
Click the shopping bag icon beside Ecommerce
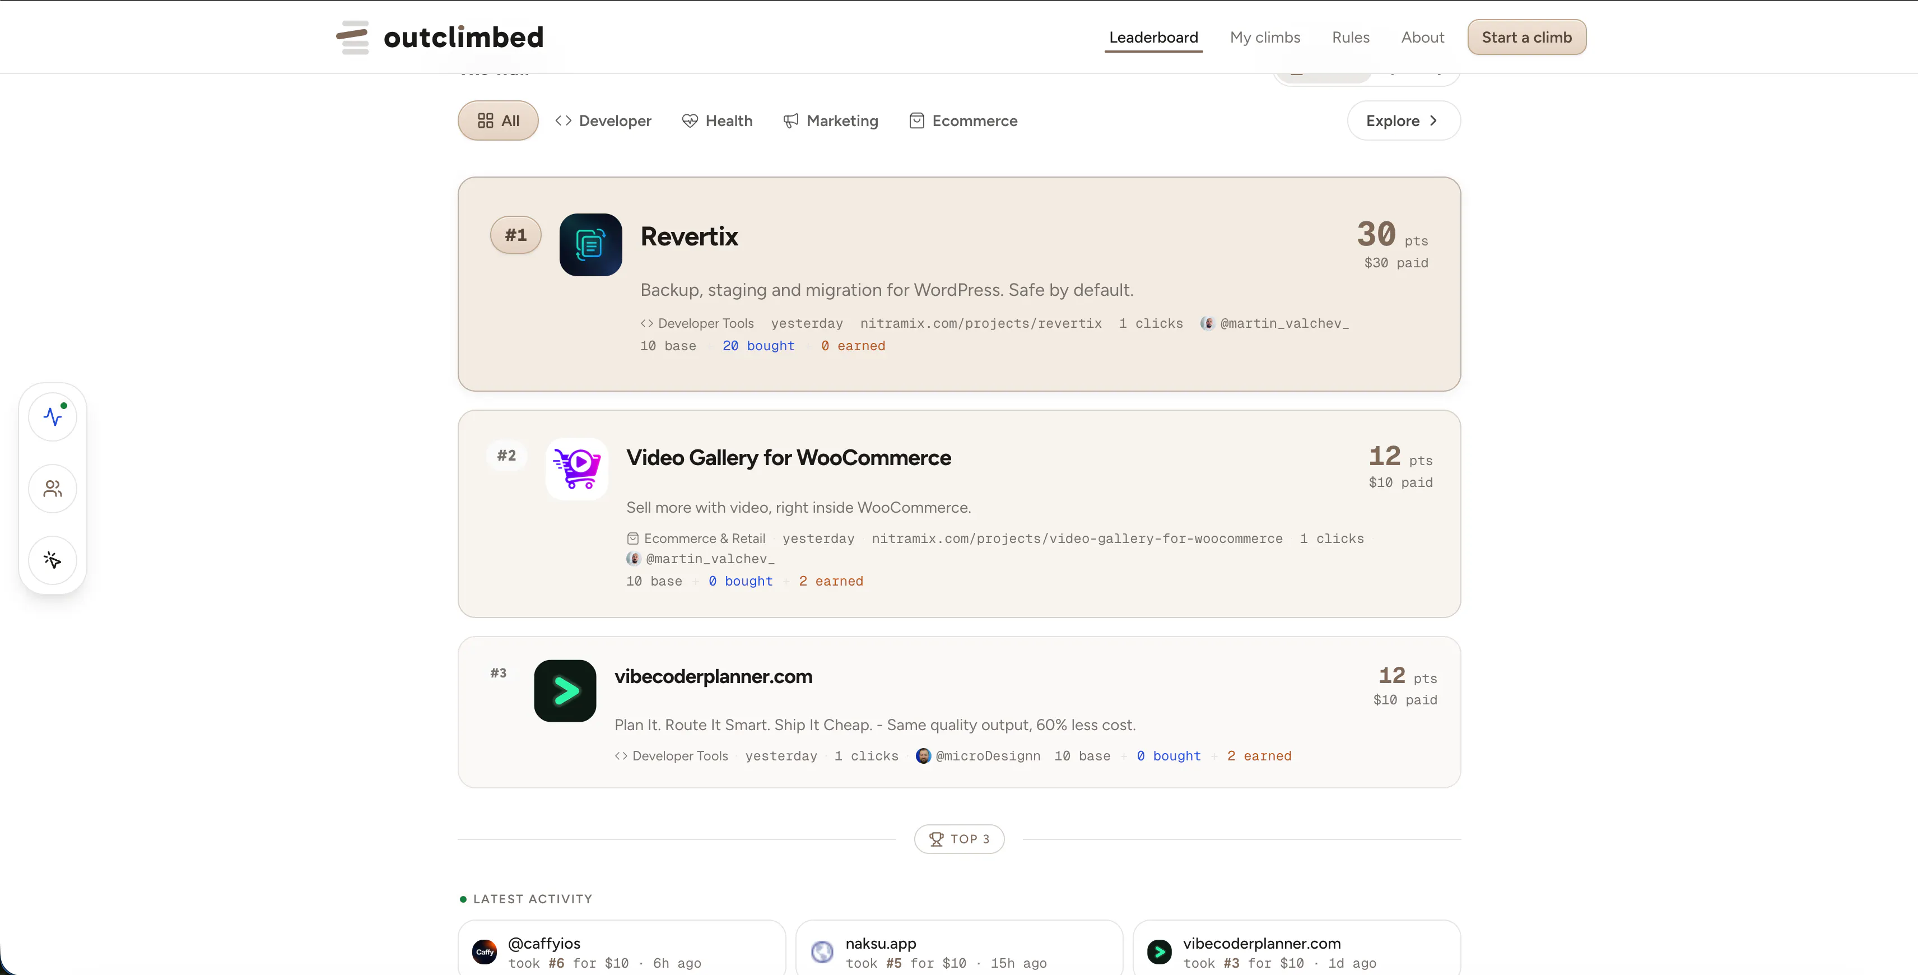coord(916,120)
